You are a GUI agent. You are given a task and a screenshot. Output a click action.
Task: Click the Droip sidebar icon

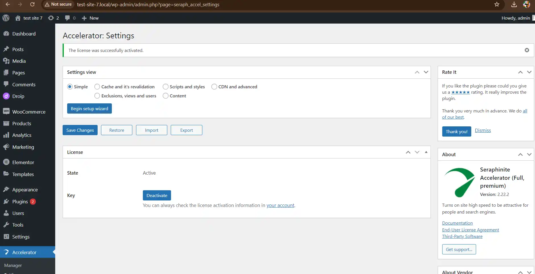(6, 96)
